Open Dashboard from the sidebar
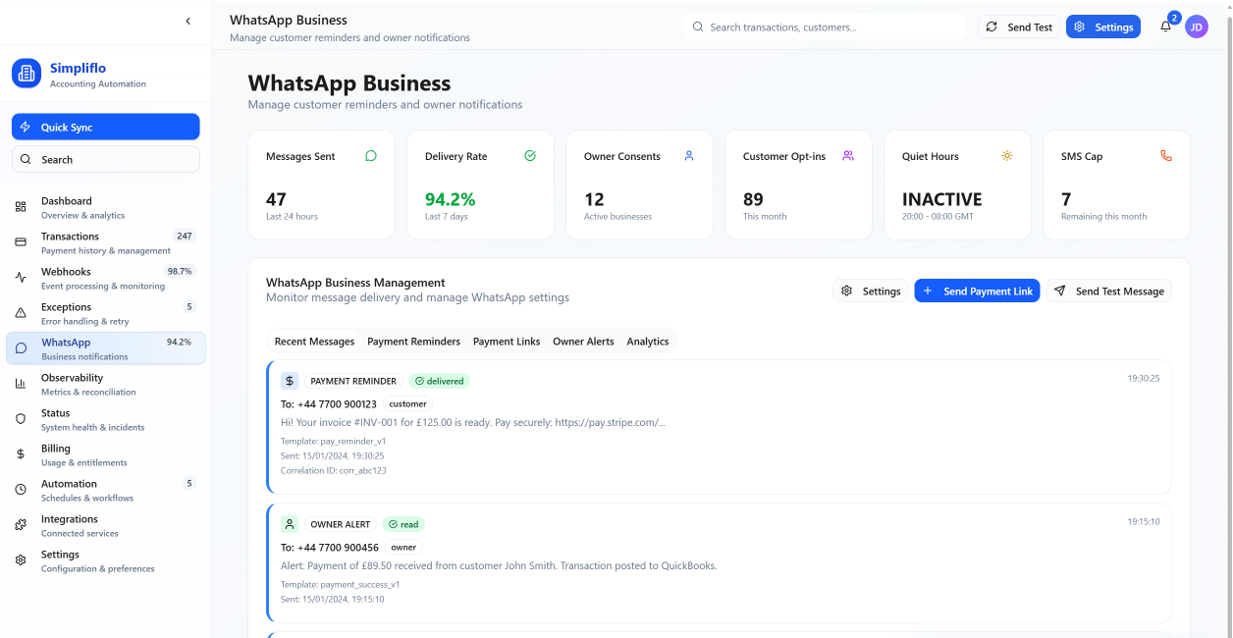Image resolution: width=1233 pixels, height=638 pixels. [67, 201]
